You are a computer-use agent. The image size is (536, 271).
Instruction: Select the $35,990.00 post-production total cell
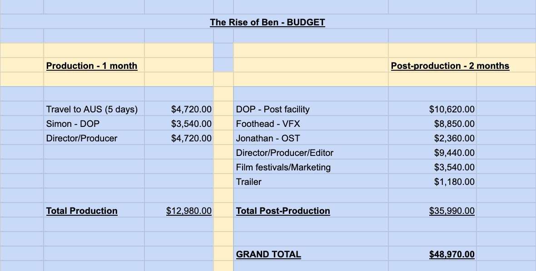point(452,211)
